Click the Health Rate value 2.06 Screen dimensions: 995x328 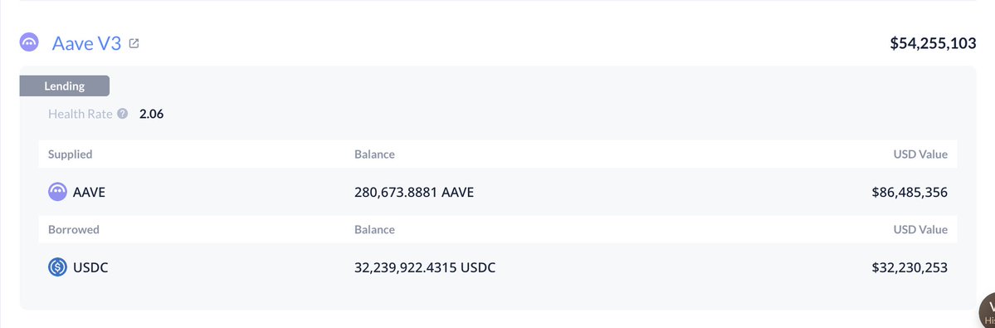click(152, 115)
